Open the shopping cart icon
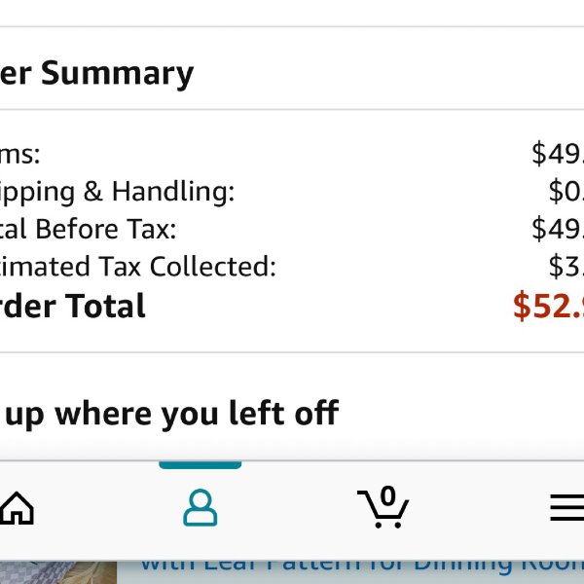The width and height of the screenshot is (584, 584). pyautogui.click(x=383, y=507)
